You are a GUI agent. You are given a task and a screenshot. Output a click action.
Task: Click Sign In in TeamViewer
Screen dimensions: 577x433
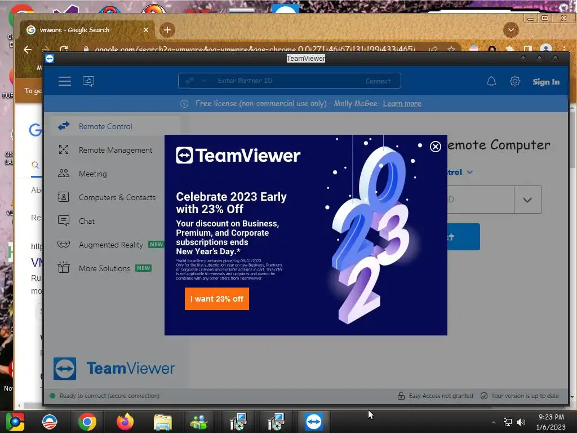(x=545, y=82)
